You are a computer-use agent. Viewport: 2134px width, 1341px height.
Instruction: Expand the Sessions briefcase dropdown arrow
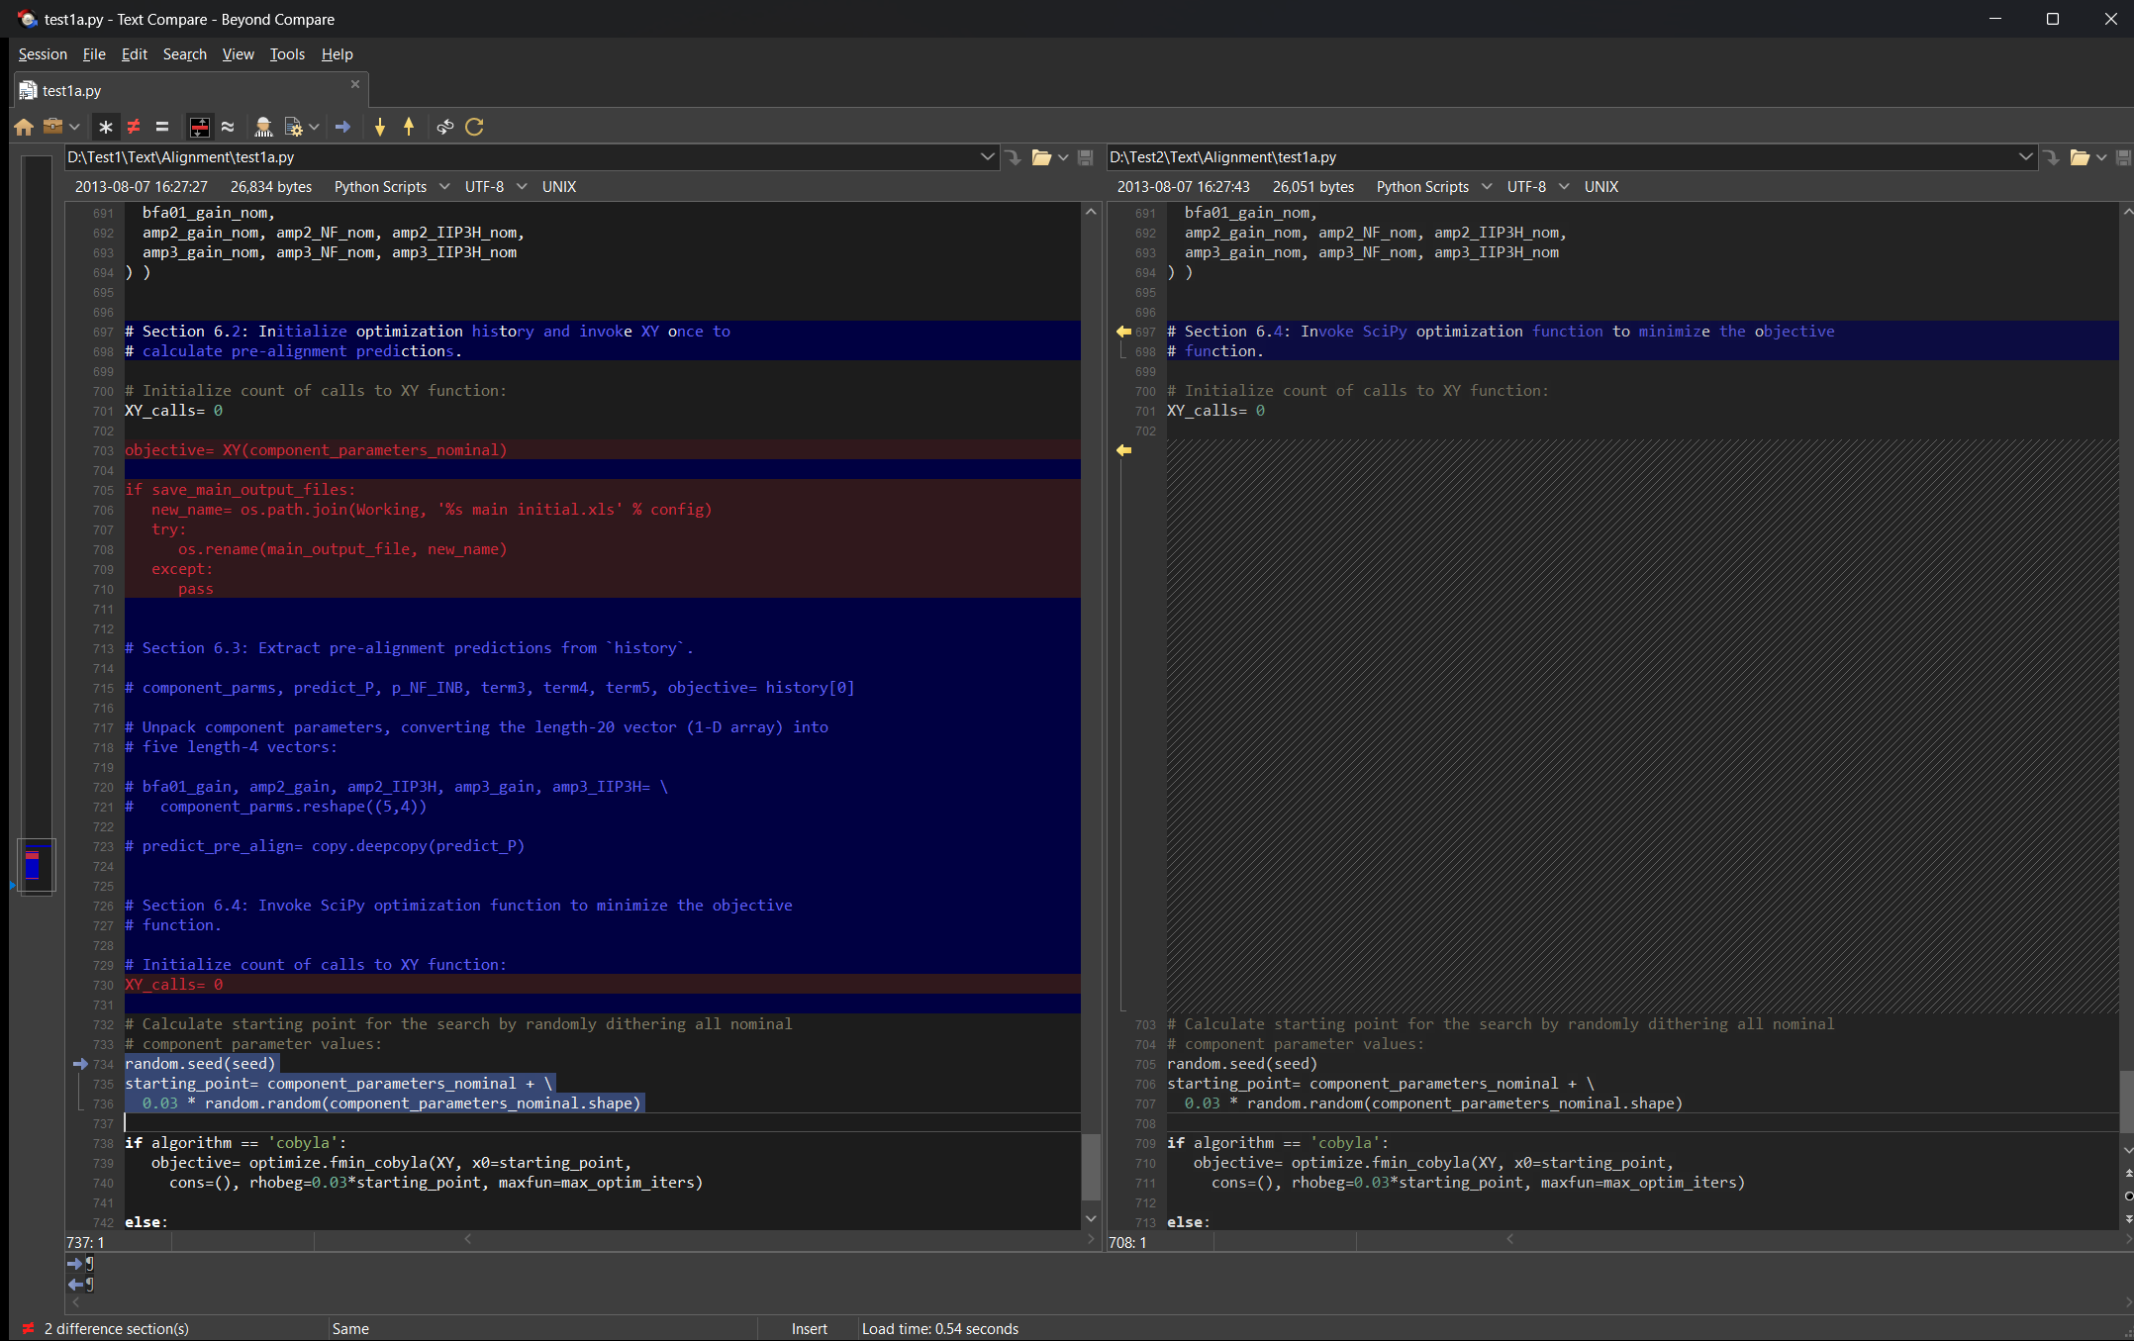tap(74, 127)
